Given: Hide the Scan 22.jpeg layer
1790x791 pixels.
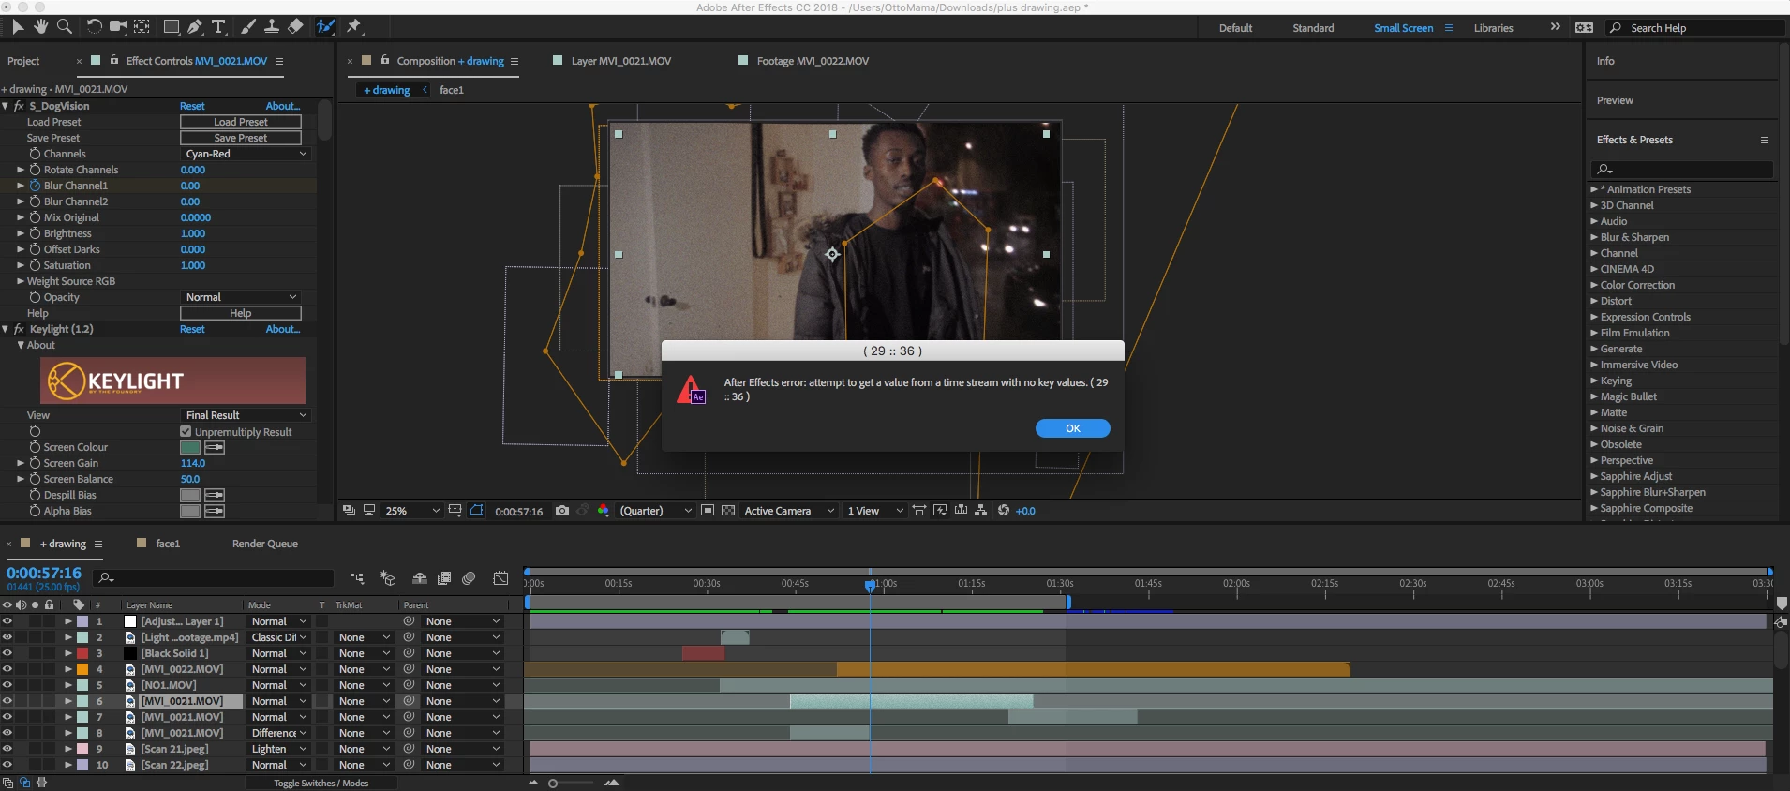Looking at the screenshot, I should pyautogui.click(x=7, y=765).
